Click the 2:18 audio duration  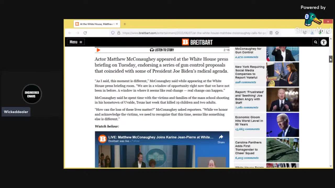[226, 50]
